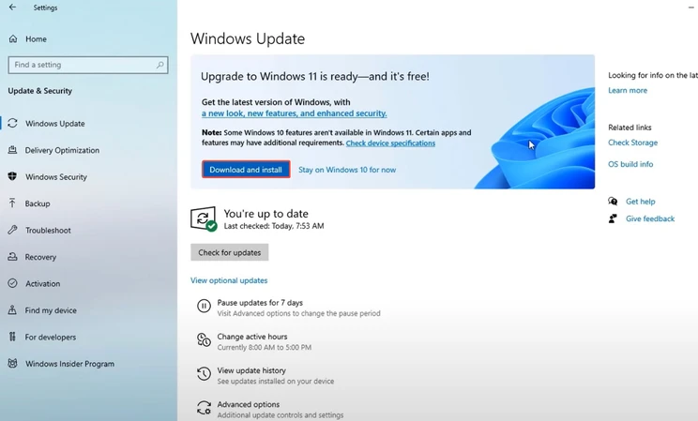698x421 pixels.
Task: Click Learn more link
Action: pos(628,90)
